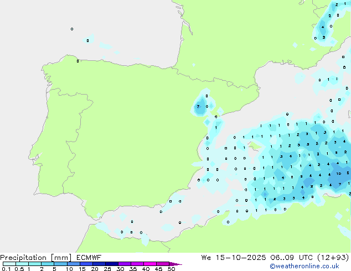Click the 'Precipitation [mm]' legend title

[x=36, y=258]
